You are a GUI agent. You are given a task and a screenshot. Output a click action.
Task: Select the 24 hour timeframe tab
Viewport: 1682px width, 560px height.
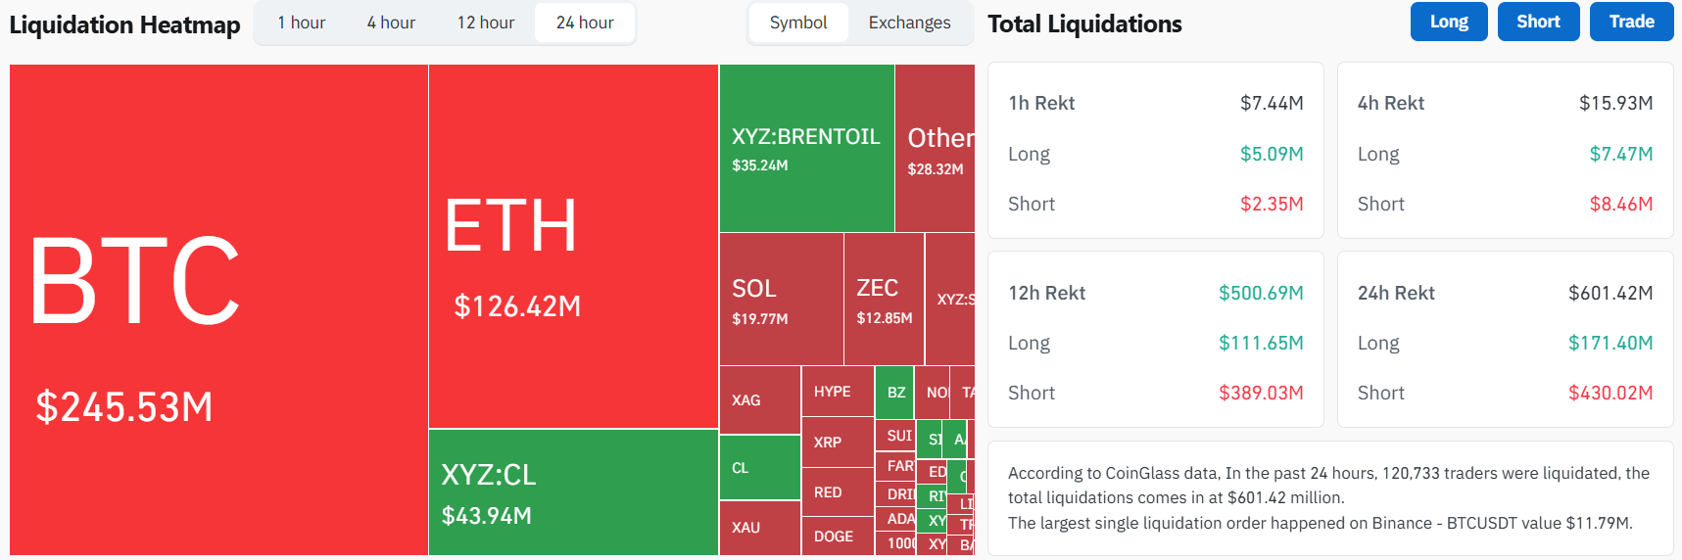click(585, 23)
